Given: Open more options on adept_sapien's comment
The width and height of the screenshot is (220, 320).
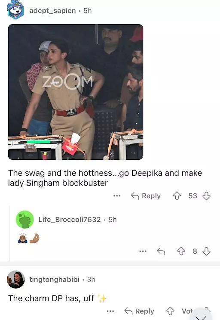Looking at the screenshot, I should 117,196.
